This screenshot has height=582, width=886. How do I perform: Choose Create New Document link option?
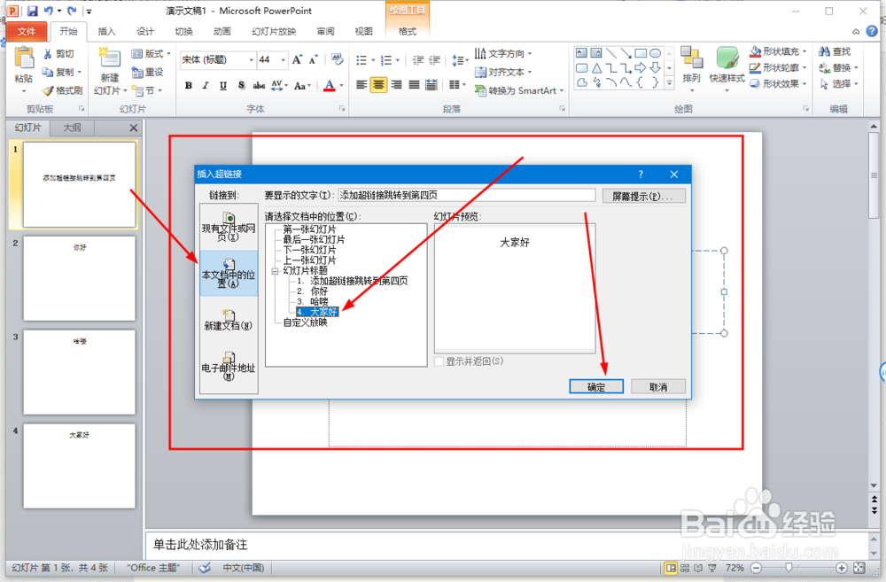pyautogui.click(x=229, y=320)
